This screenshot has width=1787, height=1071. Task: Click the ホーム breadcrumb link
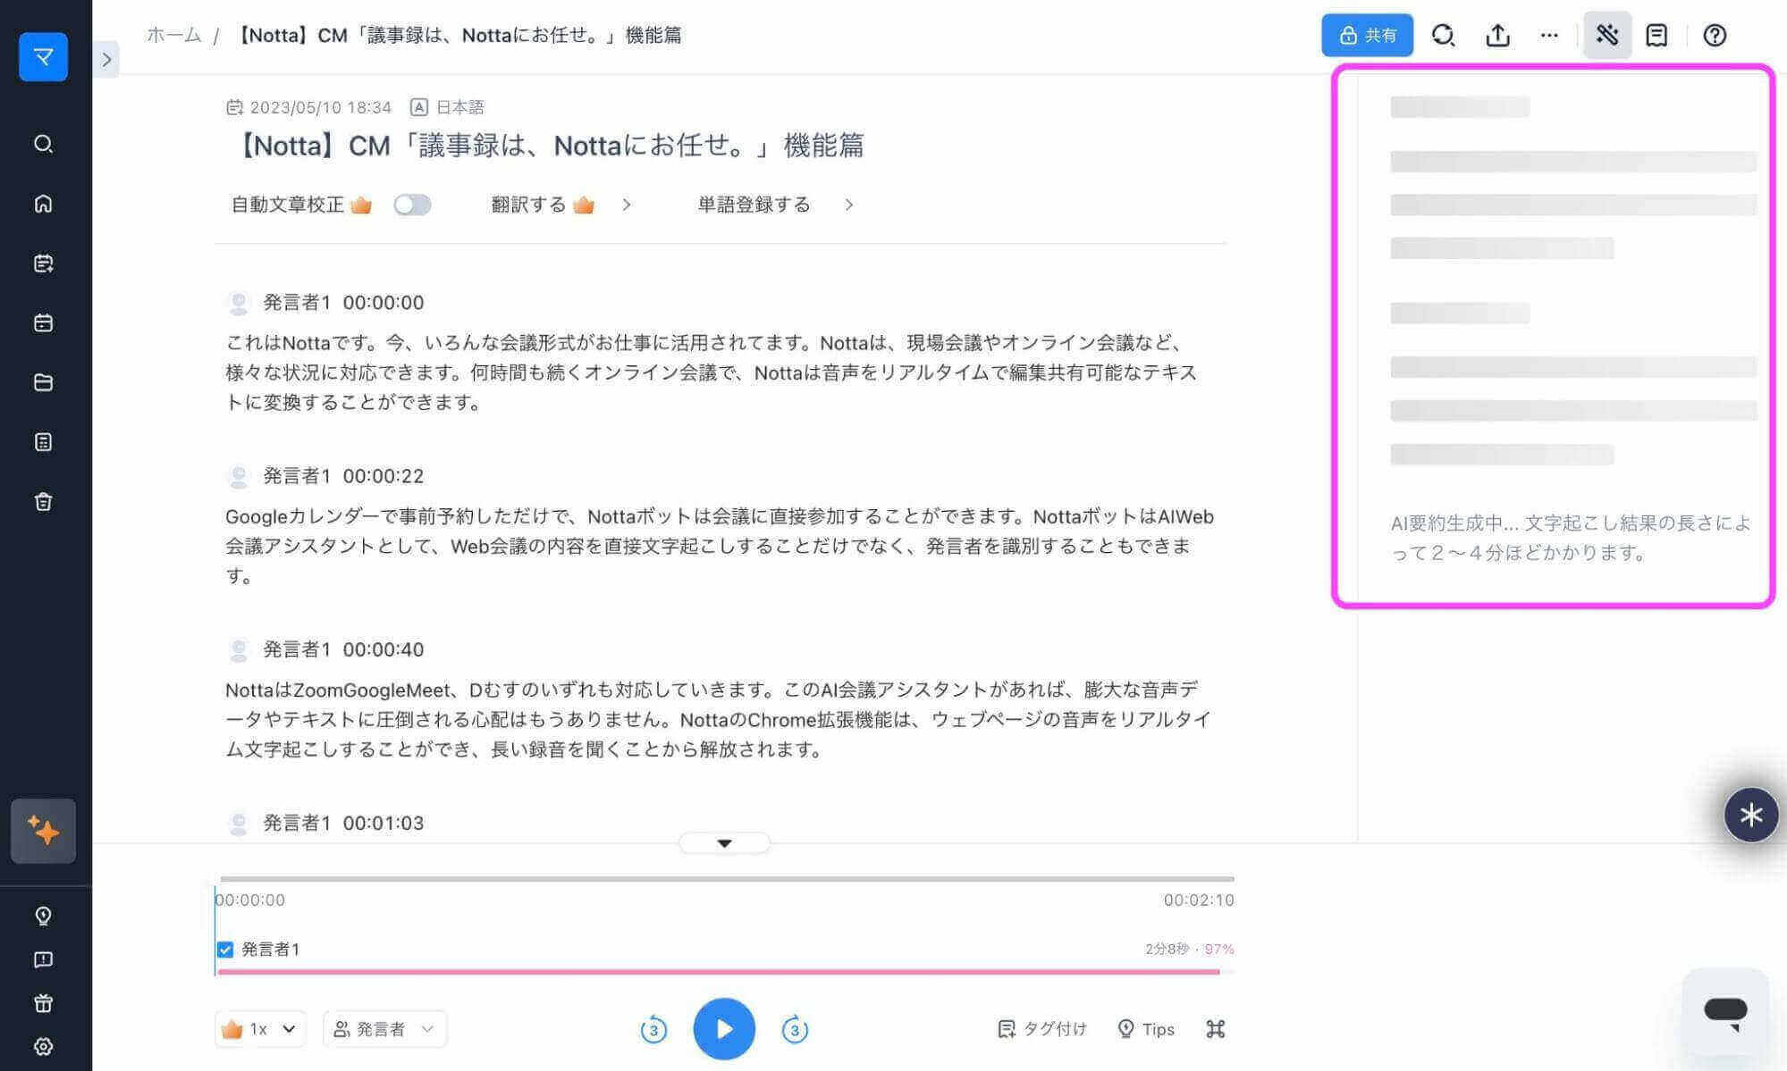coord(173,35)
